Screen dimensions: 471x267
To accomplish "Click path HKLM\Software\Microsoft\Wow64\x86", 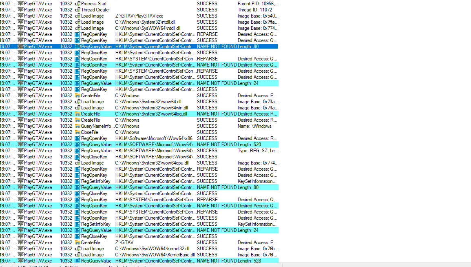I will pos(154,138).
